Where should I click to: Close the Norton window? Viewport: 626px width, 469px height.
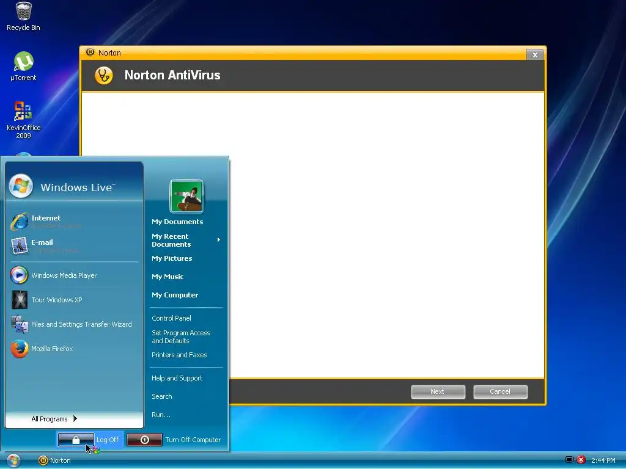coord(535,54)
